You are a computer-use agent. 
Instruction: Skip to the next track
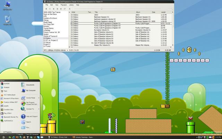(x=61, y=9)
